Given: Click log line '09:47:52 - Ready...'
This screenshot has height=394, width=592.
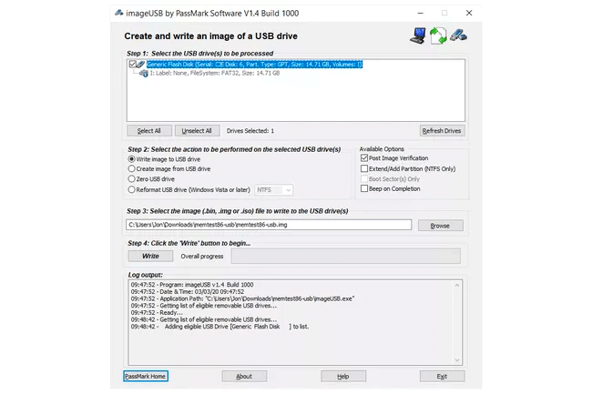Looking at the screenshot, I should pos(157,312).
